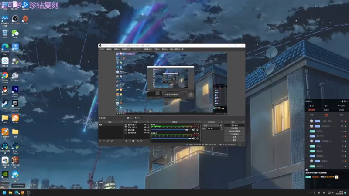Open the WeChat desktop shortcut
The height and width of the screenshot is (196, 349).
[x=15, y=33]
